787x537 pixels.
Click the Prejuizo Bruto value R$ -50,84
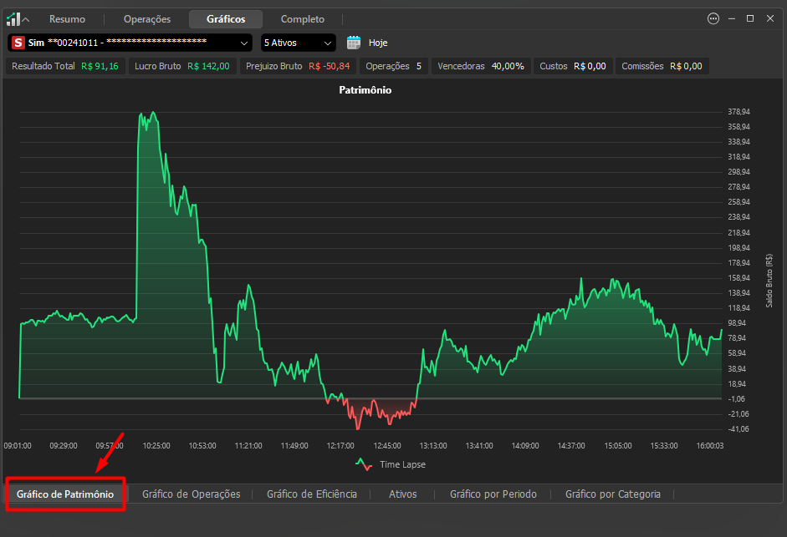pyautogui.click(x=330, y=66)
